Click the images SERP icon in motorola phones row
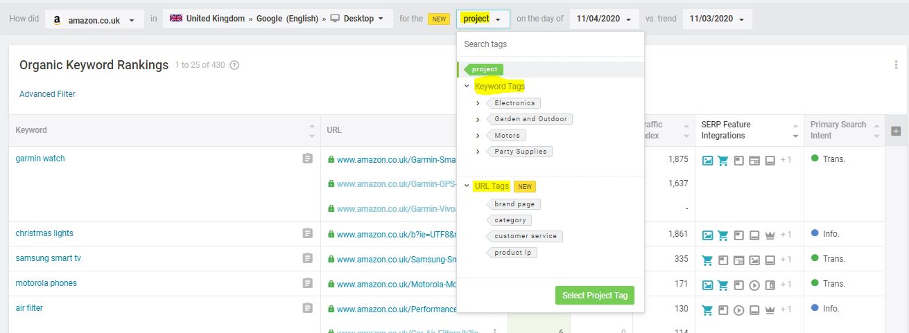The image size is (909, 333). tap(707, 285)
